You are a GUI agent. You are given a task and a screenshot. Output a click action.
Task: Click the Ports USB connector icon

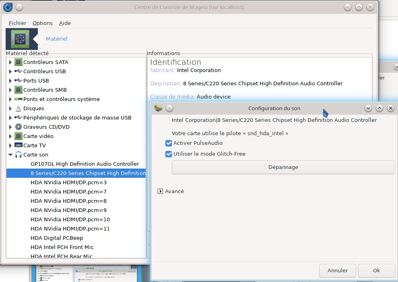coord(18,80)
